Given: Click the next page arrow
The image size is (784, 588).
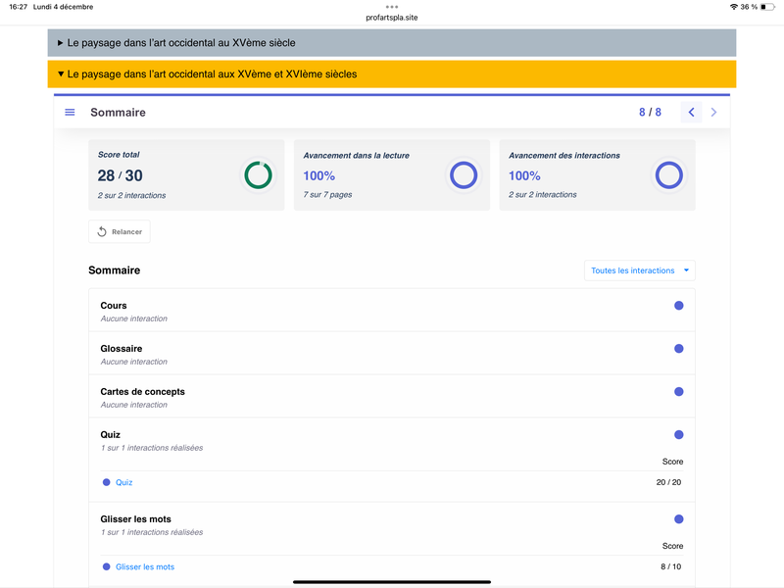Looking at the screenshot, I should [x=713, y=113].
